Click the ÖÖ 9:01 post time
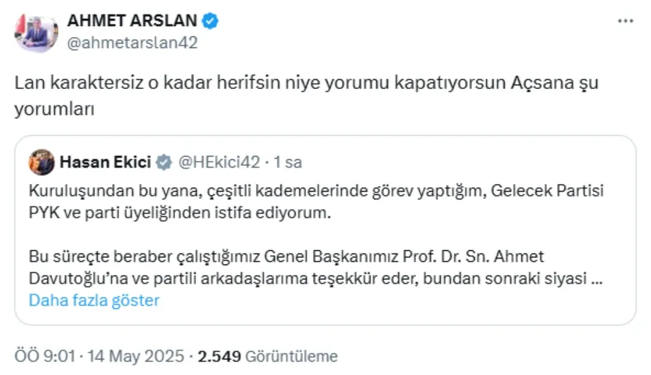Screen dimensions: 651x375 [x=46, y=356]
